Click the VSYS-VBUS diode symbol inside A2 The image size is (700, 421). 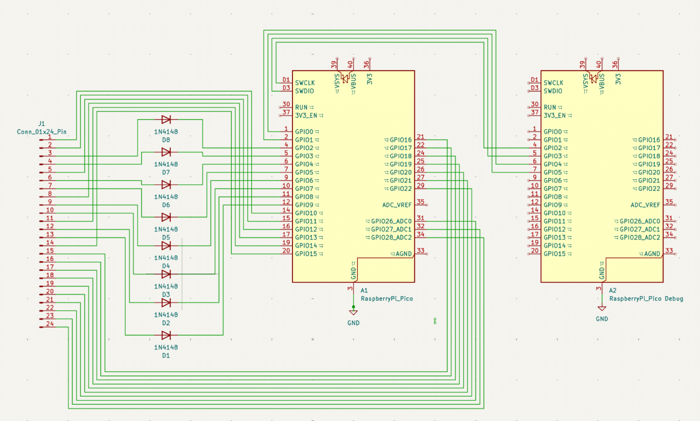[x=594, y=78]
